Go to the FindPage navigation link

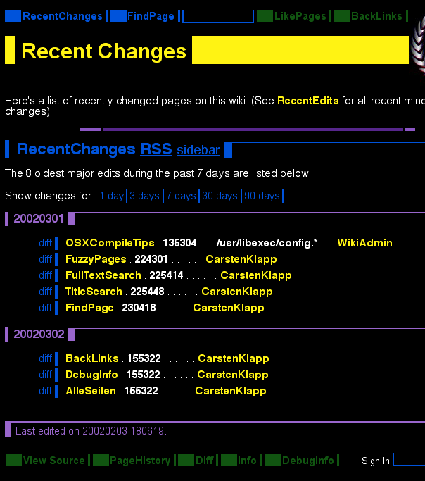coord(151,16)
